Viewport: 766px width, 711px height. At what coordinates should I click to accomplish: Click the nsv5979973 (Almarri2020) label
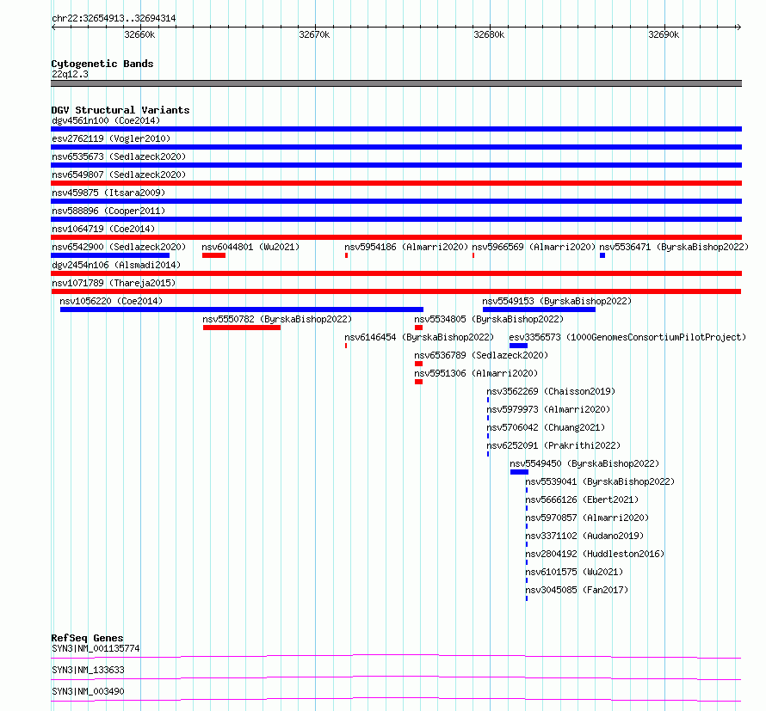[x=548, y=409]
